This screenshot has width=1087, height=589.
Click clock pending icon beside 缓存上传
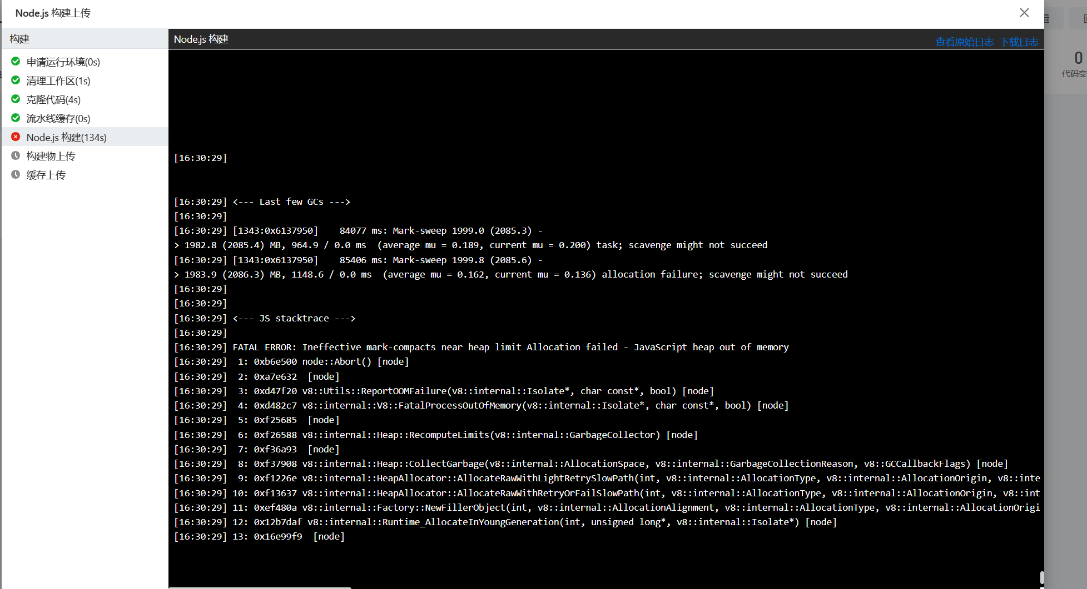(x=16, y=174)
